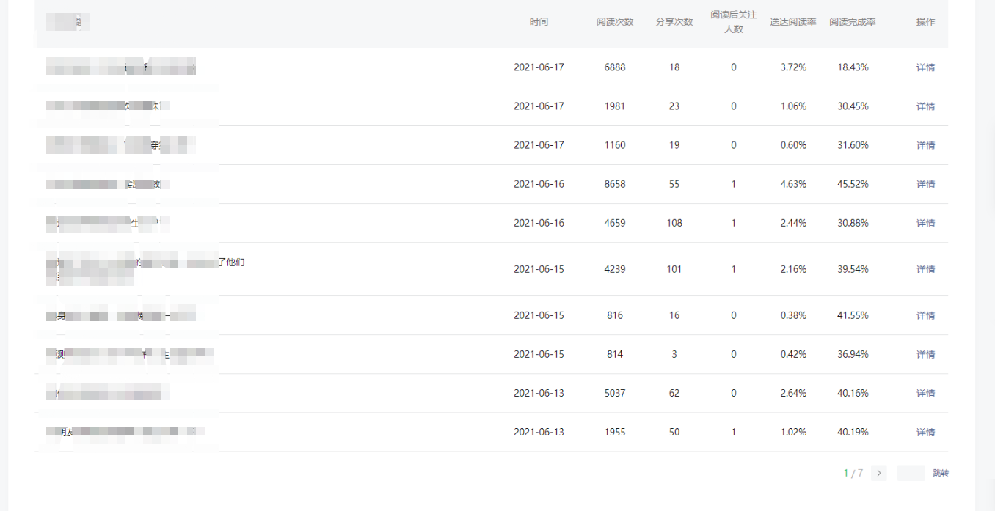
Task: Click the 阅读后关注人数 column header
Action: (734, 22)
